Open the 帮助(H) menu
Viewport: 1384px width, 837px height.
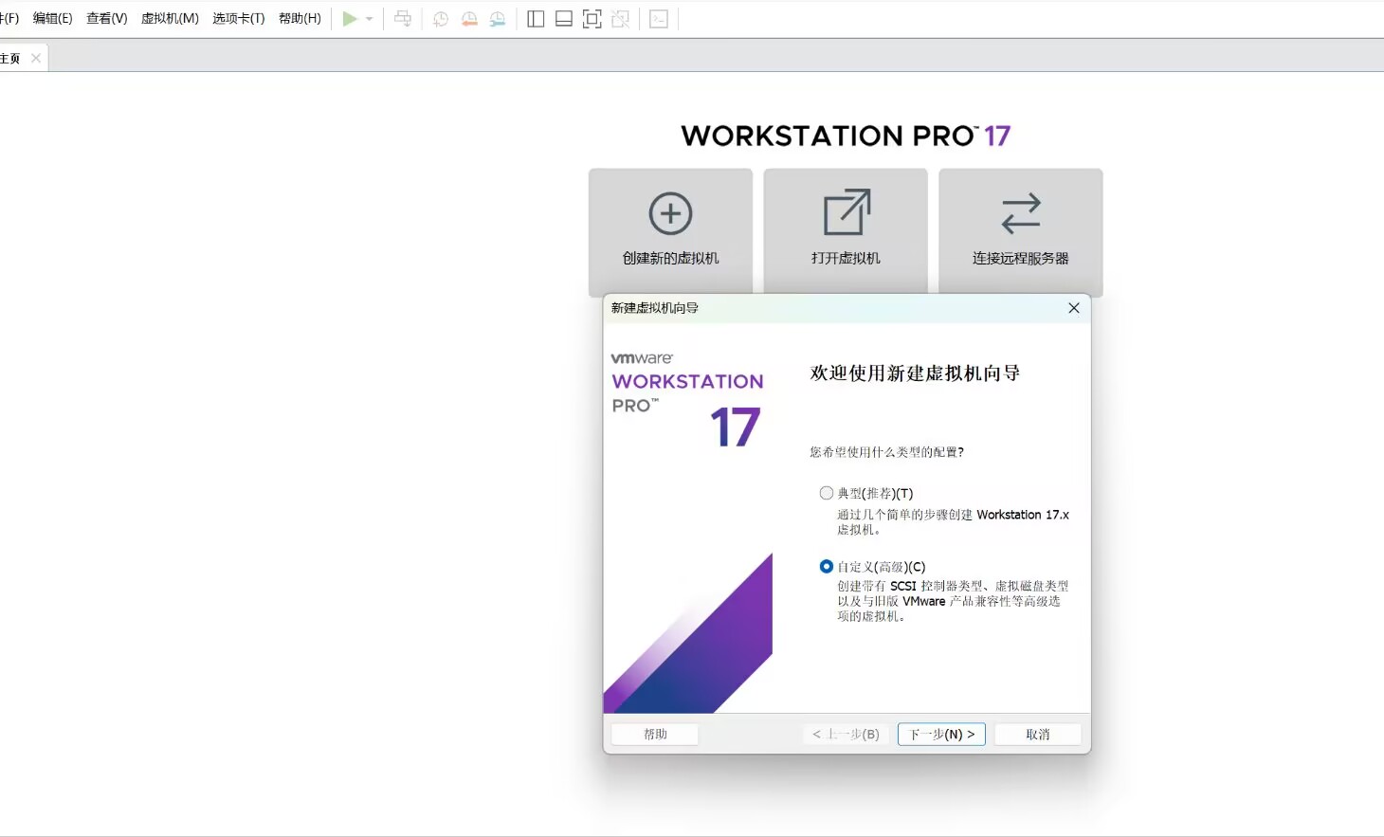(300, 18)
